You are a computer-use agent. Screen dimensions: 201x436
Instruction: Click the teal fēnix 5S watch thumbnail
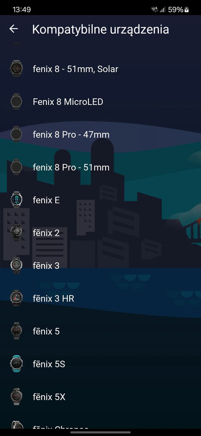(x=16, y=364)
